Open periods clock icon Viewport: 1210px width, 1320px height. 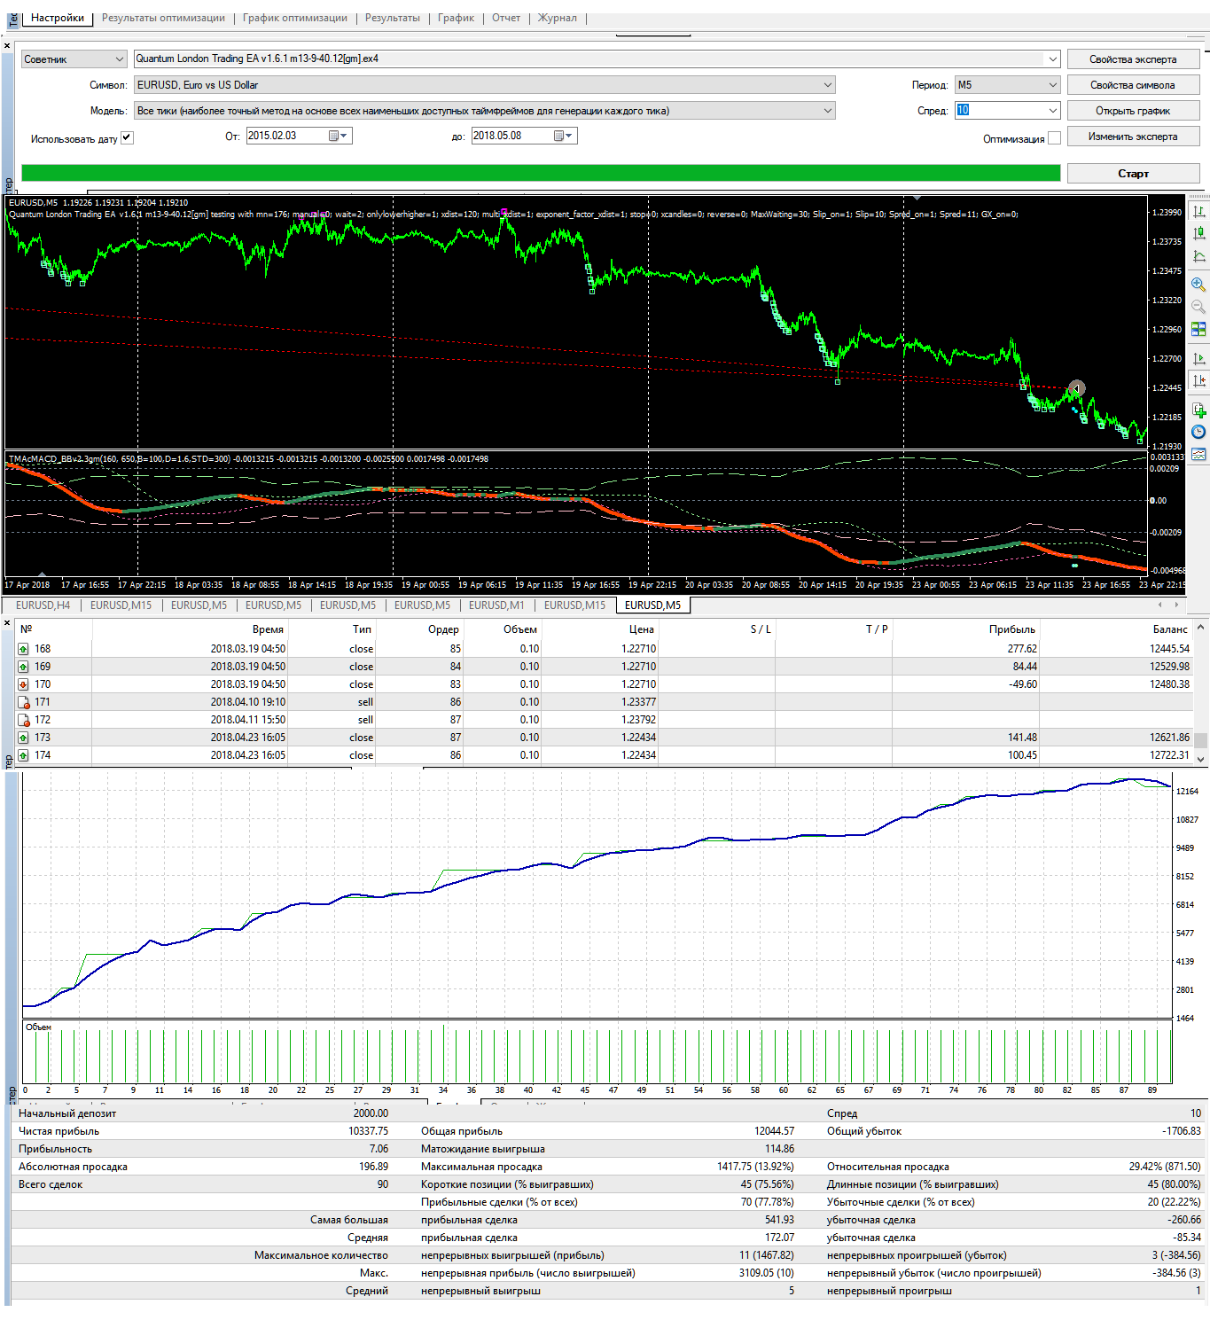tap(1198, 432)
